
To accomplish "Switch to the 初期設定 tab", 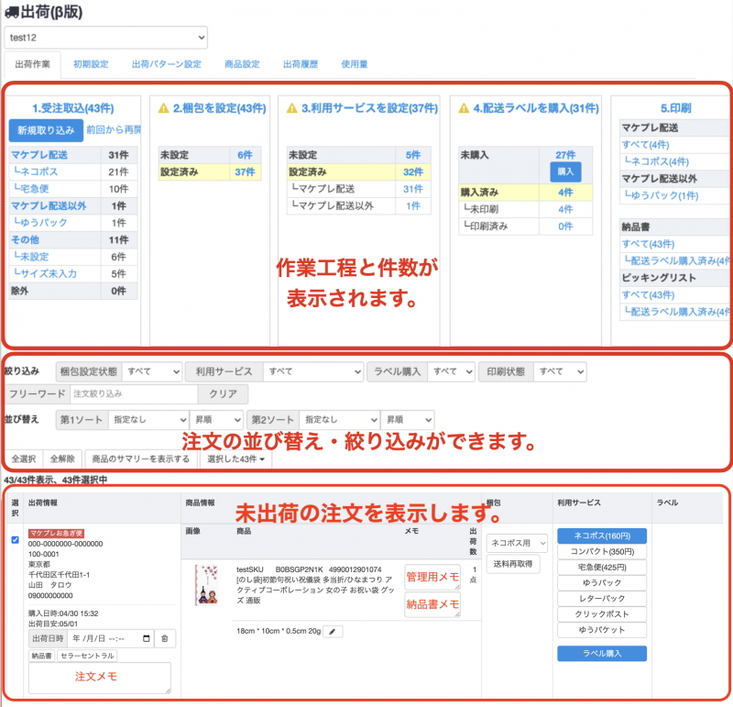I will coord(91,64).
